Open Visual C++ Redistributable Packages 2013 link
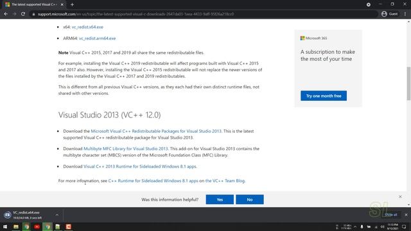Screen dimensions: 411x231 pos(156,131)
